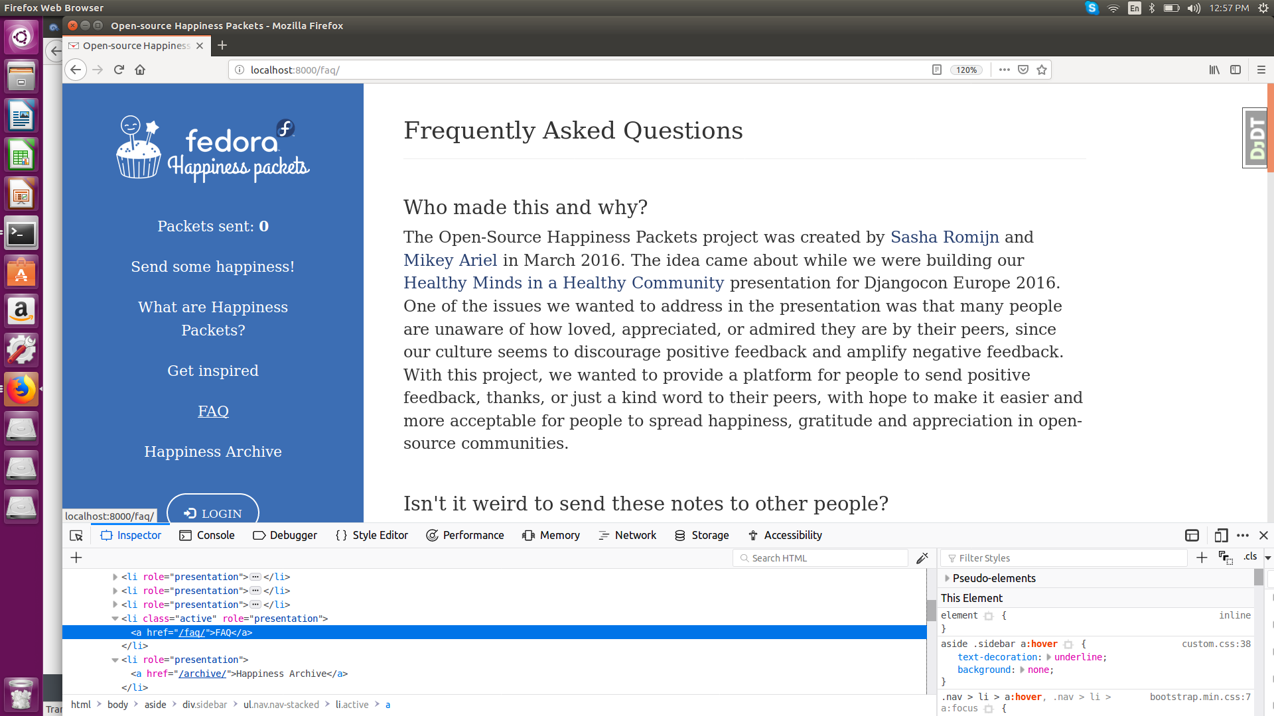Click the bootstrap.min.css:7 source link
The image size is (1274, 716).
click(1200, 697)
